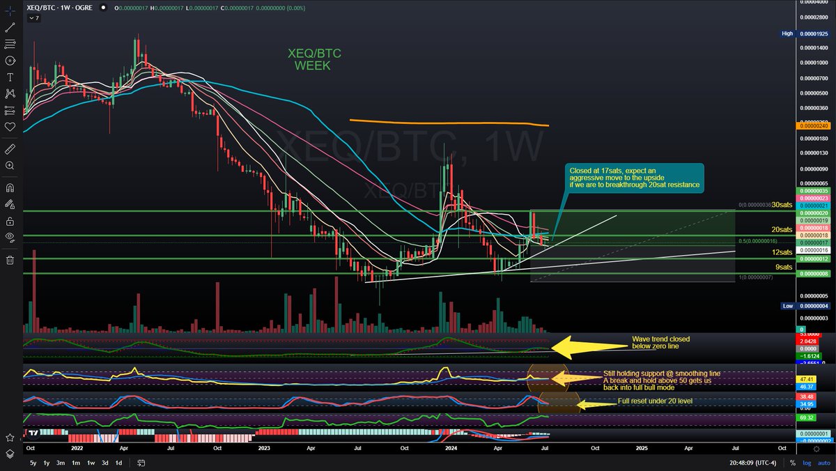Viewport: 836px width, 471px height.
Task: Open favorites star toolbar icon
Action: coord(10,438)
